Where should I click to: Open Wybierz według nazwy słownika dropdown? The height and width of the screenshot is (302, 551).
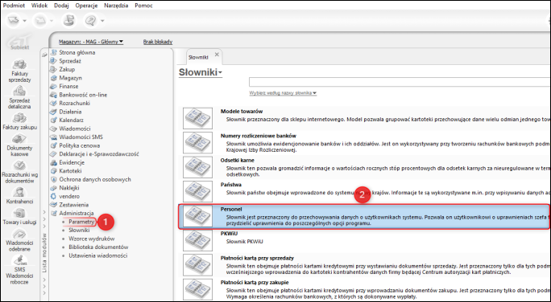(x=283, y=93)
